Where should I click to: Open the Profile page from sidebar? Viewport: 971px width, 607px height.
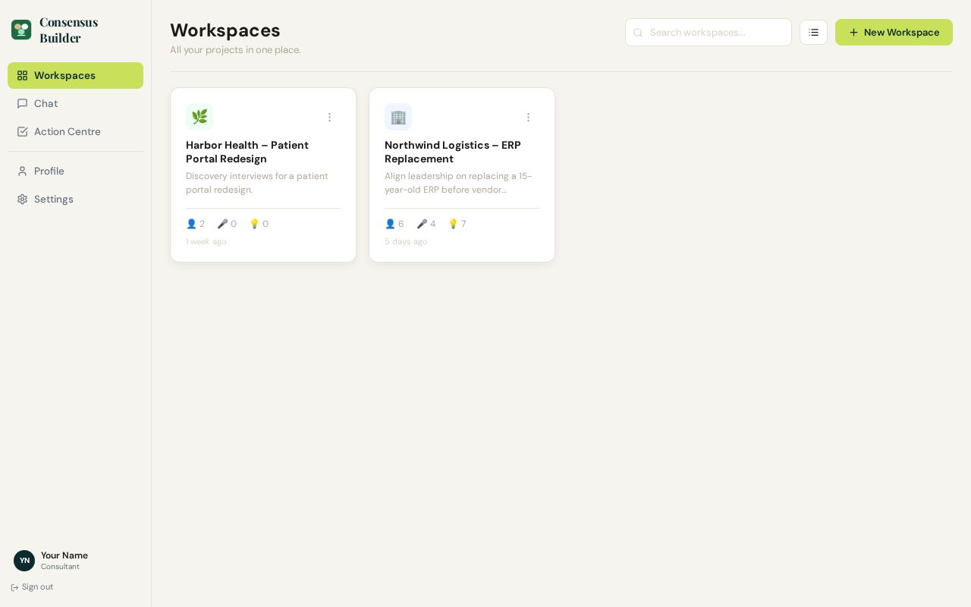(x=75, y=171)
